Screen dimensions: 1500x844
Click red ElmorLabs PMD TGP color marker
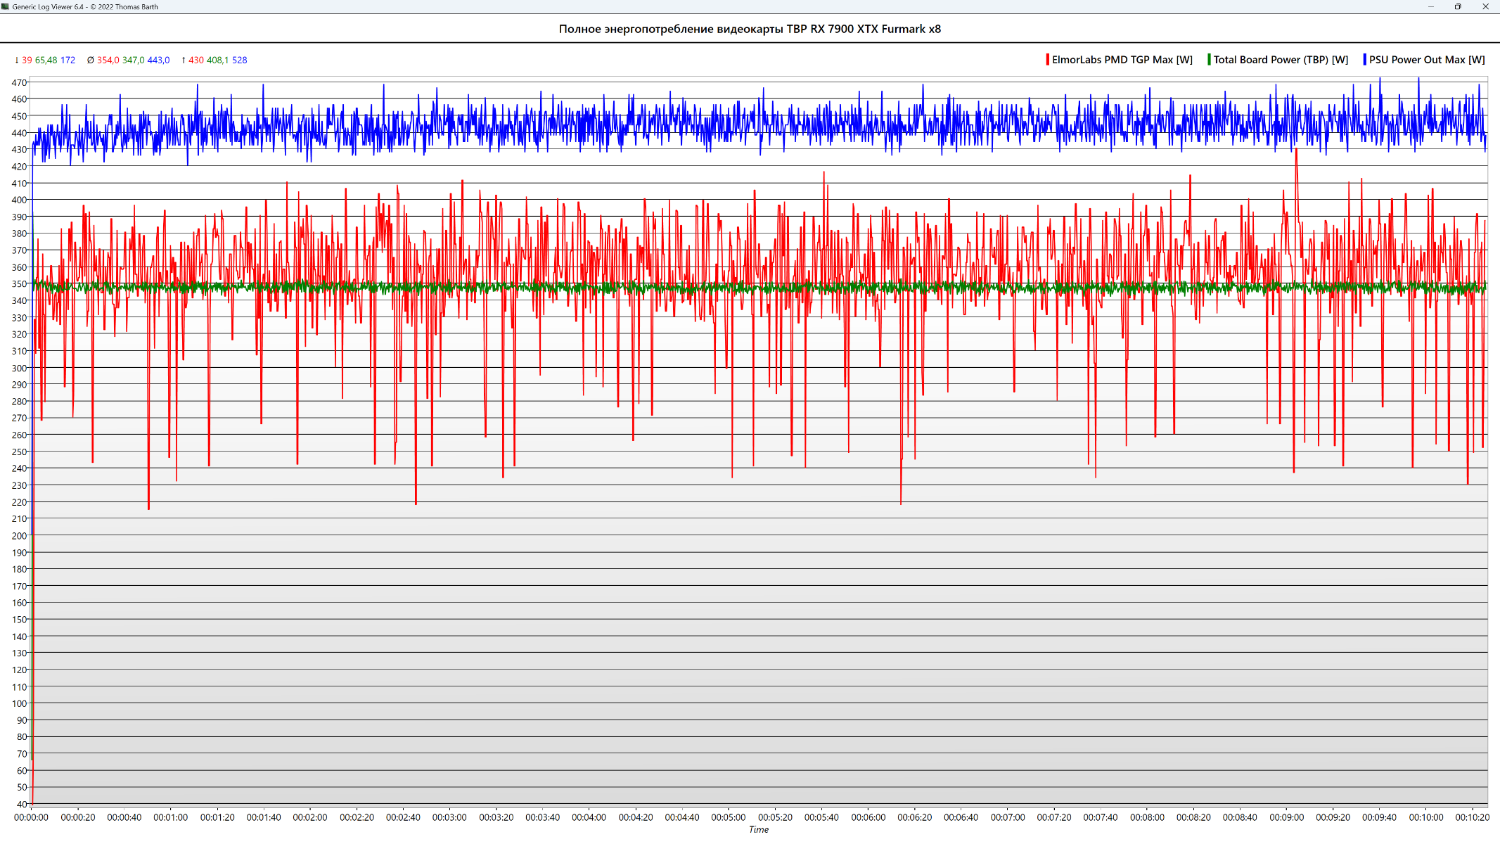1047,60
